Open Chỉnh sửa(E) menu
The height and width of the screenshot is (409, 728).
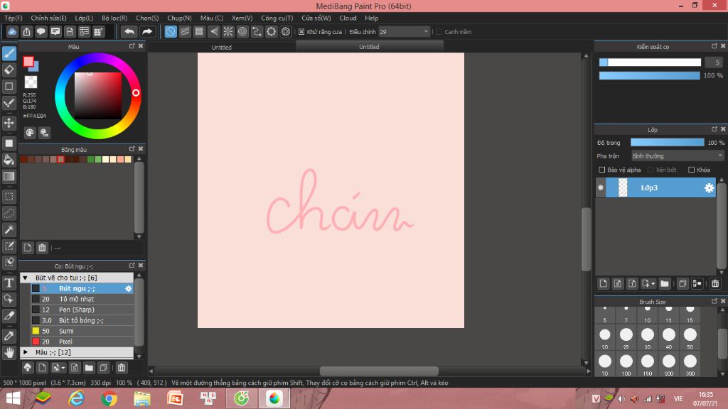click(x=48, y=18)
